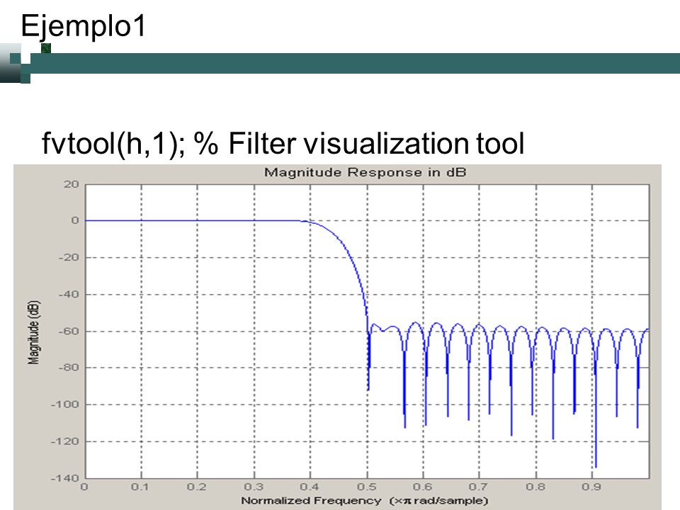Click the y-axis tick label '-20'
Viewport: 680px width, 510px height.
pyautogui.click(x=69, y=258)
